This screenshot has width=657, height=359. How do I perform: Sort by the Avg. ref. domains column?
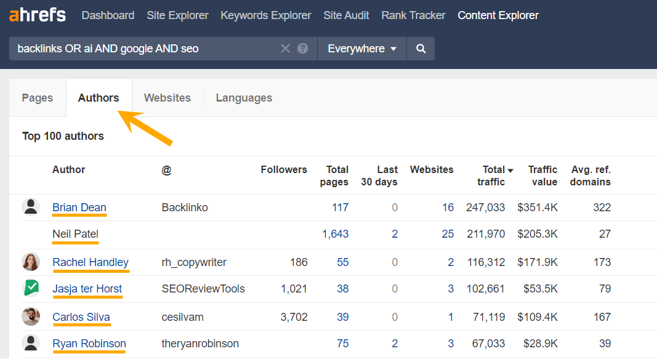(x=590, y=175)
